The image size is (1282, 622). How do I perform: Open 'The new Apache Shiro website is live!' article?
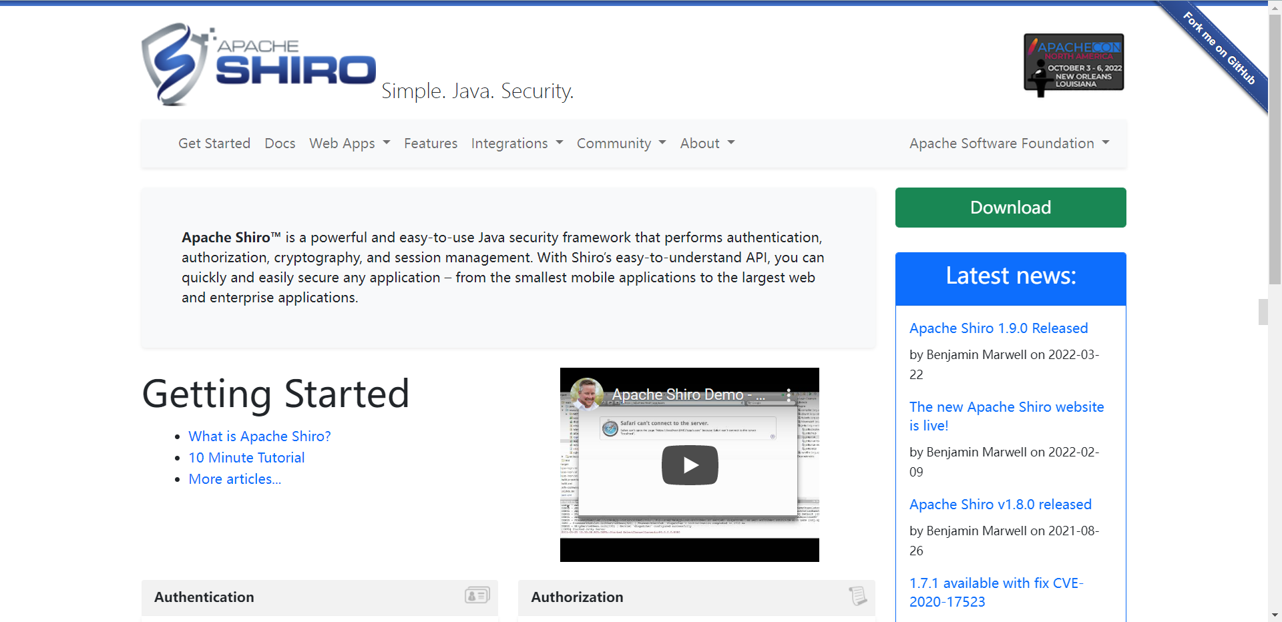[x=1007, y=416]
